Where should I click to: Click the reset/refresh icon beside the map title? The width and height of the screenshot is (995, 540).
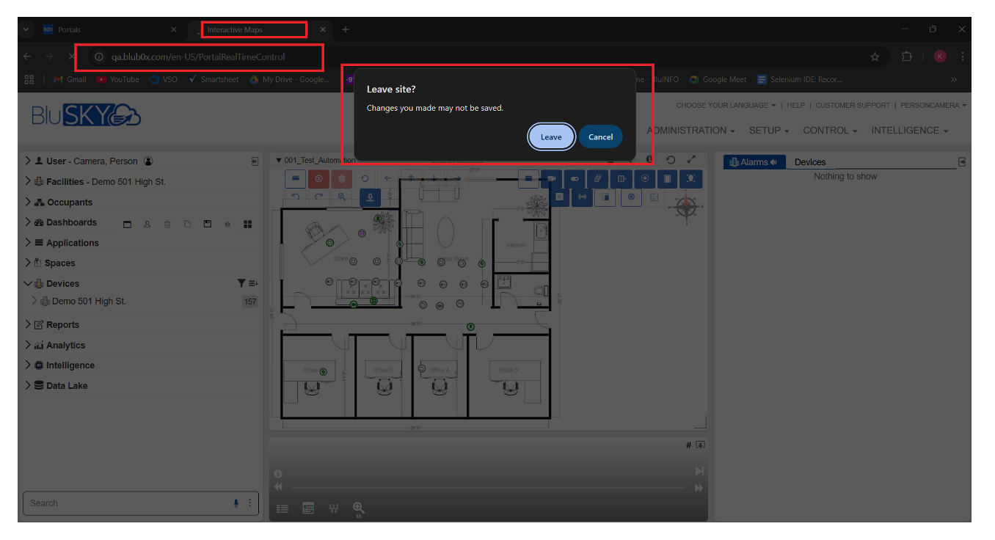point(670,159)
